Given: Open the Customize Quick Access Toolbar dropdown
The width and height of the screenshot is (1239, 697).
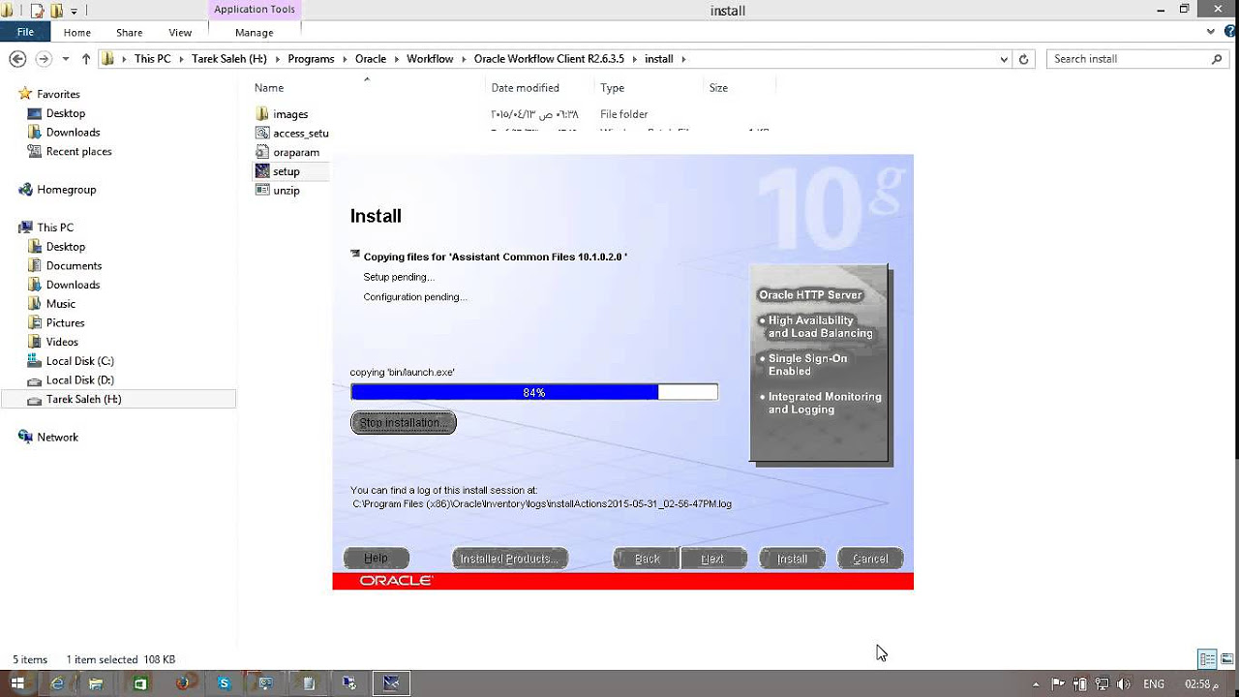Looking at the screenshot, I should [74, 12].
